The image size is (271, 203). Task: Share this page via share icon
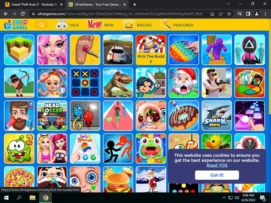pyautogui.click(x=221, y=14)
